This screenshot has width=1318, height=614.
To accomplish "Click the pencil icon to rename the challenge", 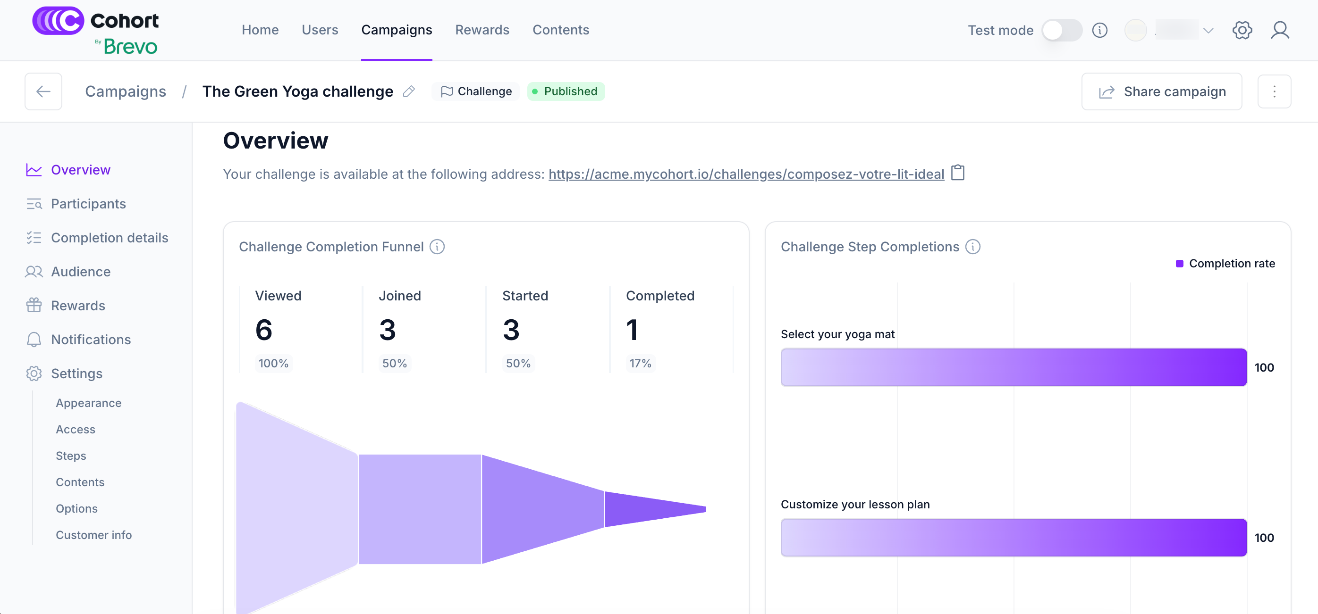I will (x=409, y=91).
